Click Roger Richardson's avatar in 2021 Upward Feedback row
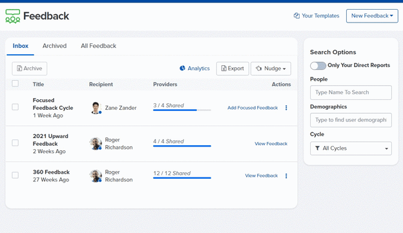Image resolution: width=403 pixels, height=233 pixels. (x=96, y=143)
